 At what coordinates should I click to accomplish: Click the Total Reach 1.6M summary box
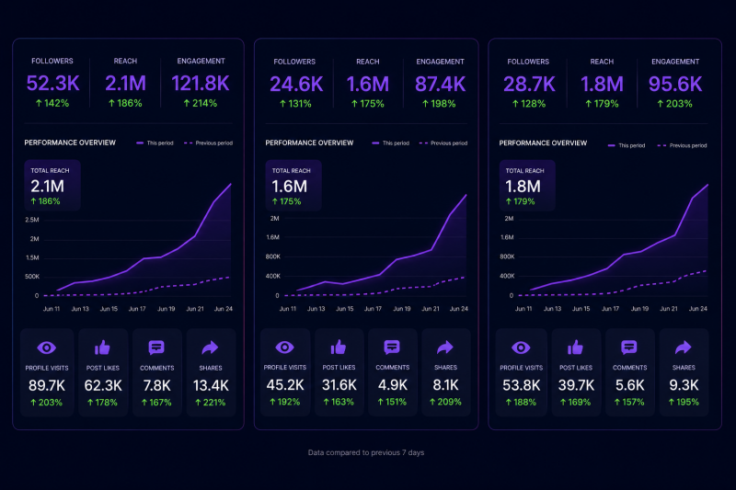click(x=293, y=186)
